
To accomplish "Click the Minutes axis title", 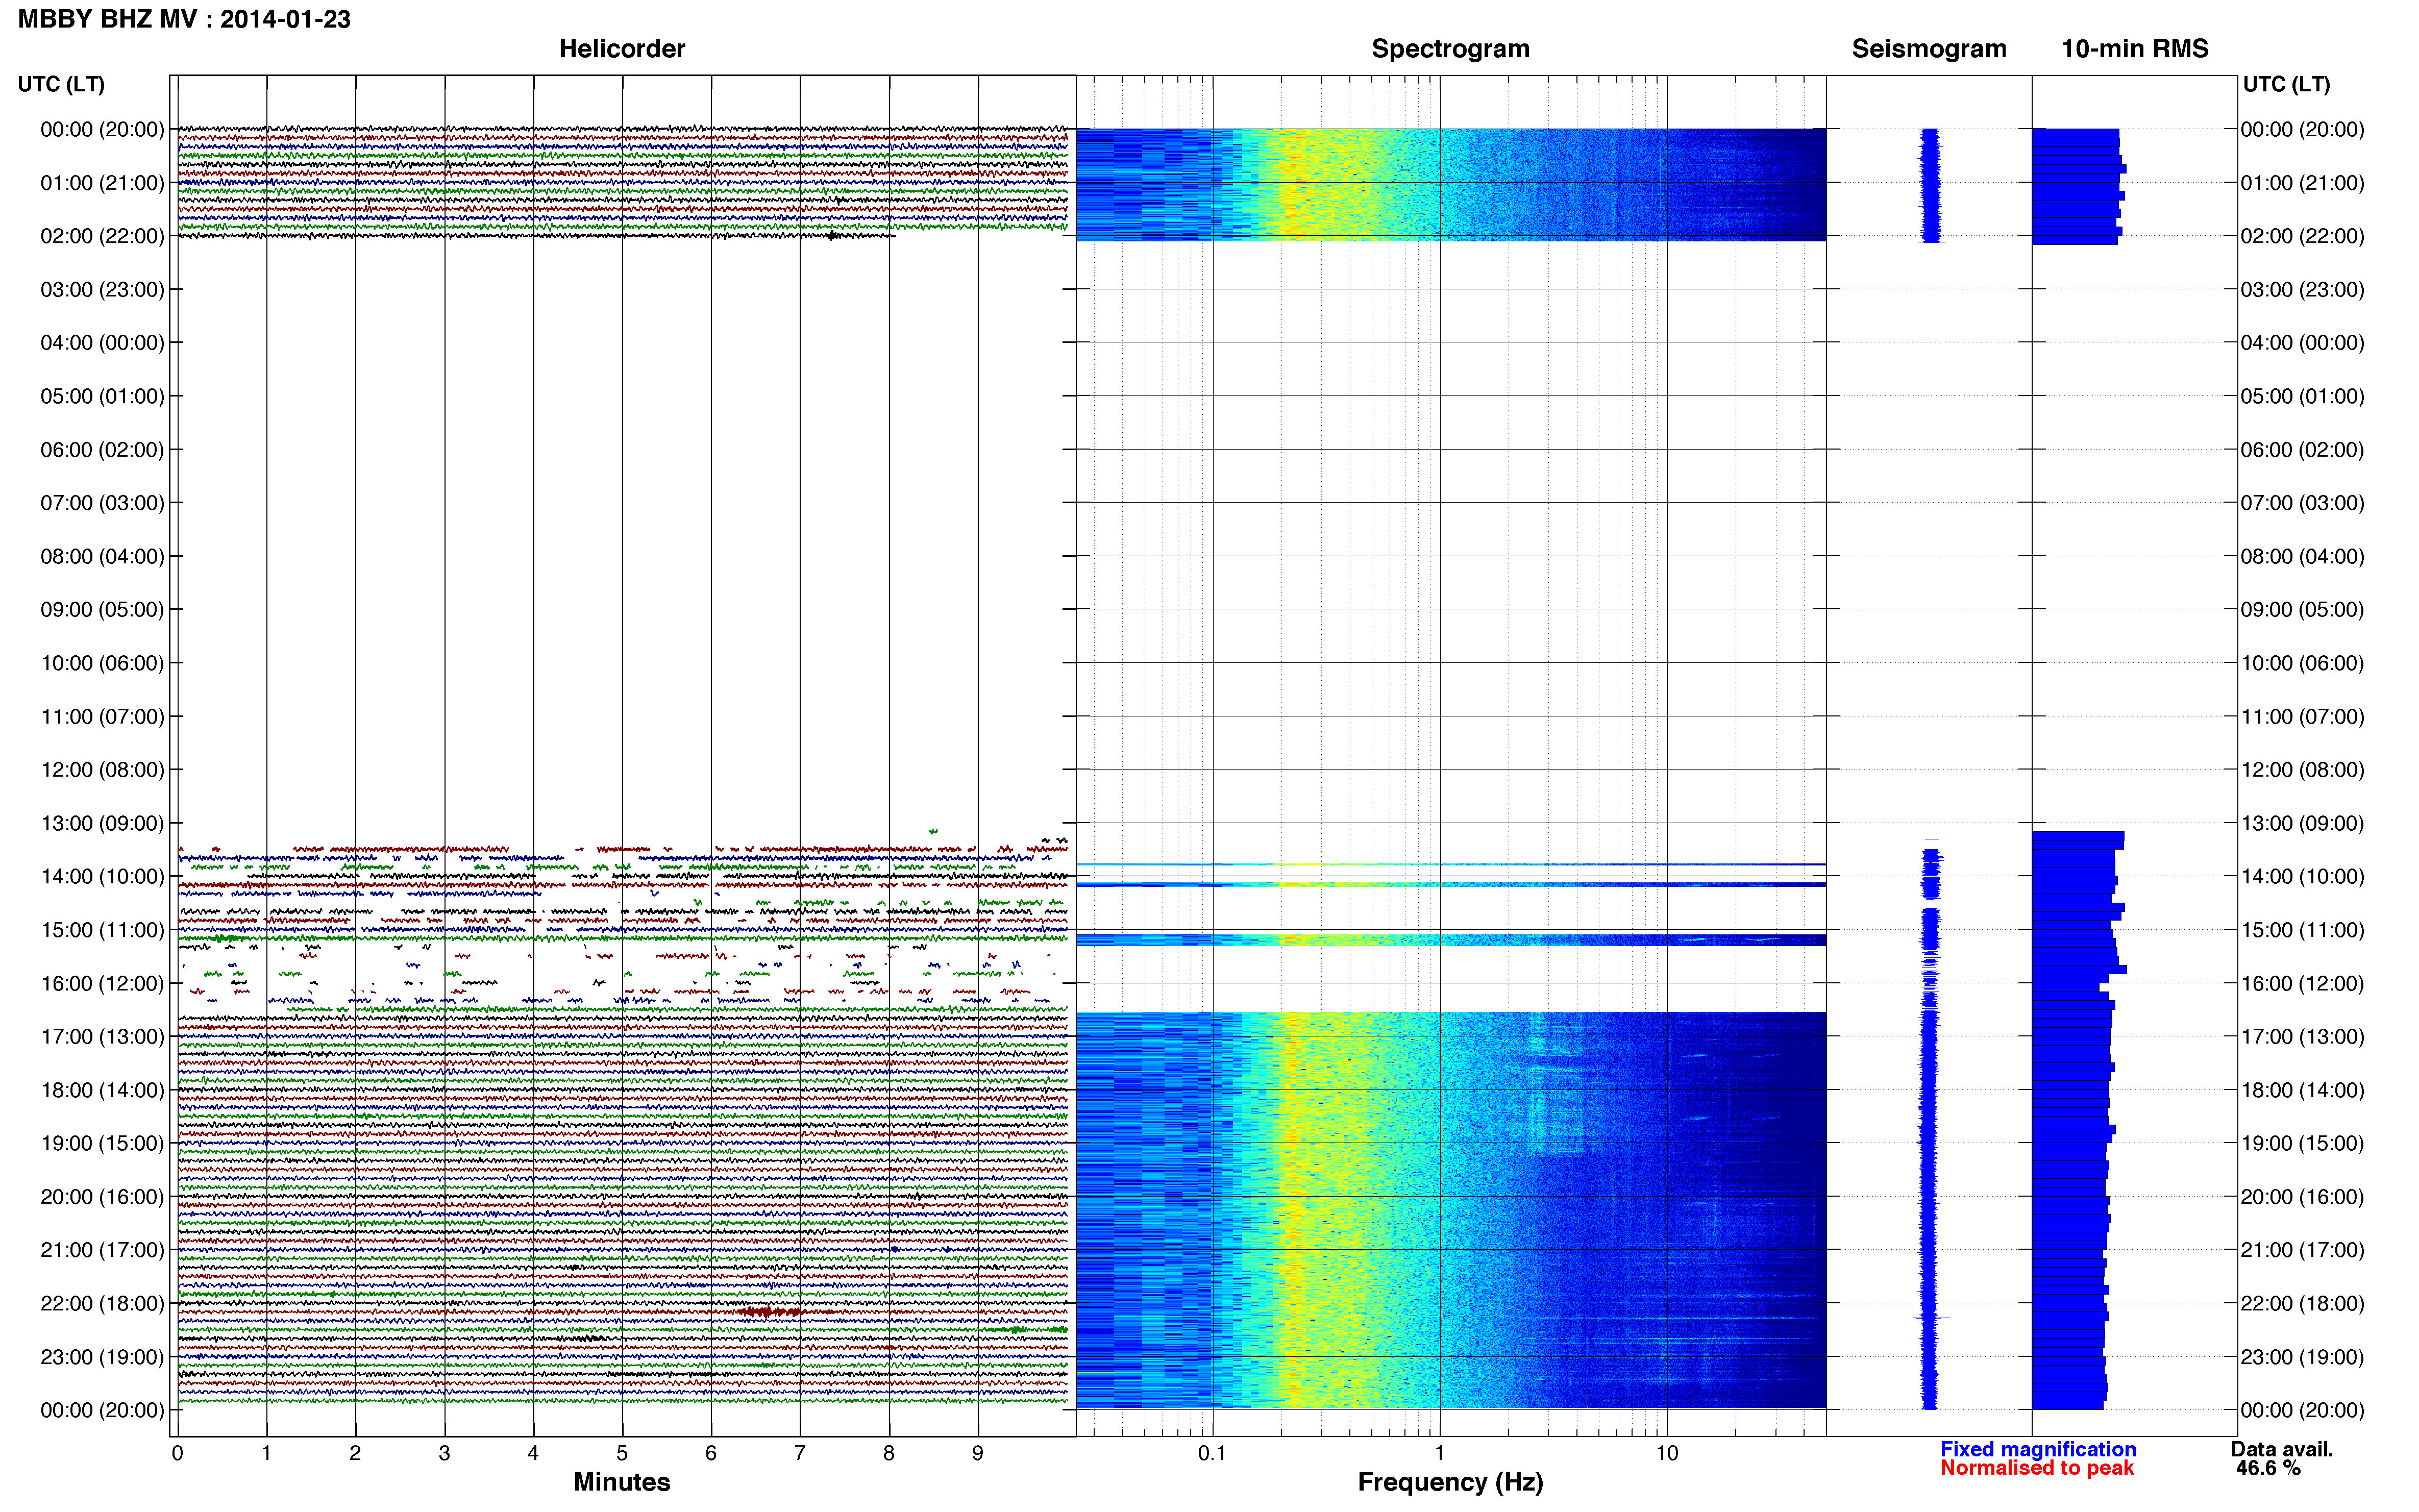I will [622, 1482].
